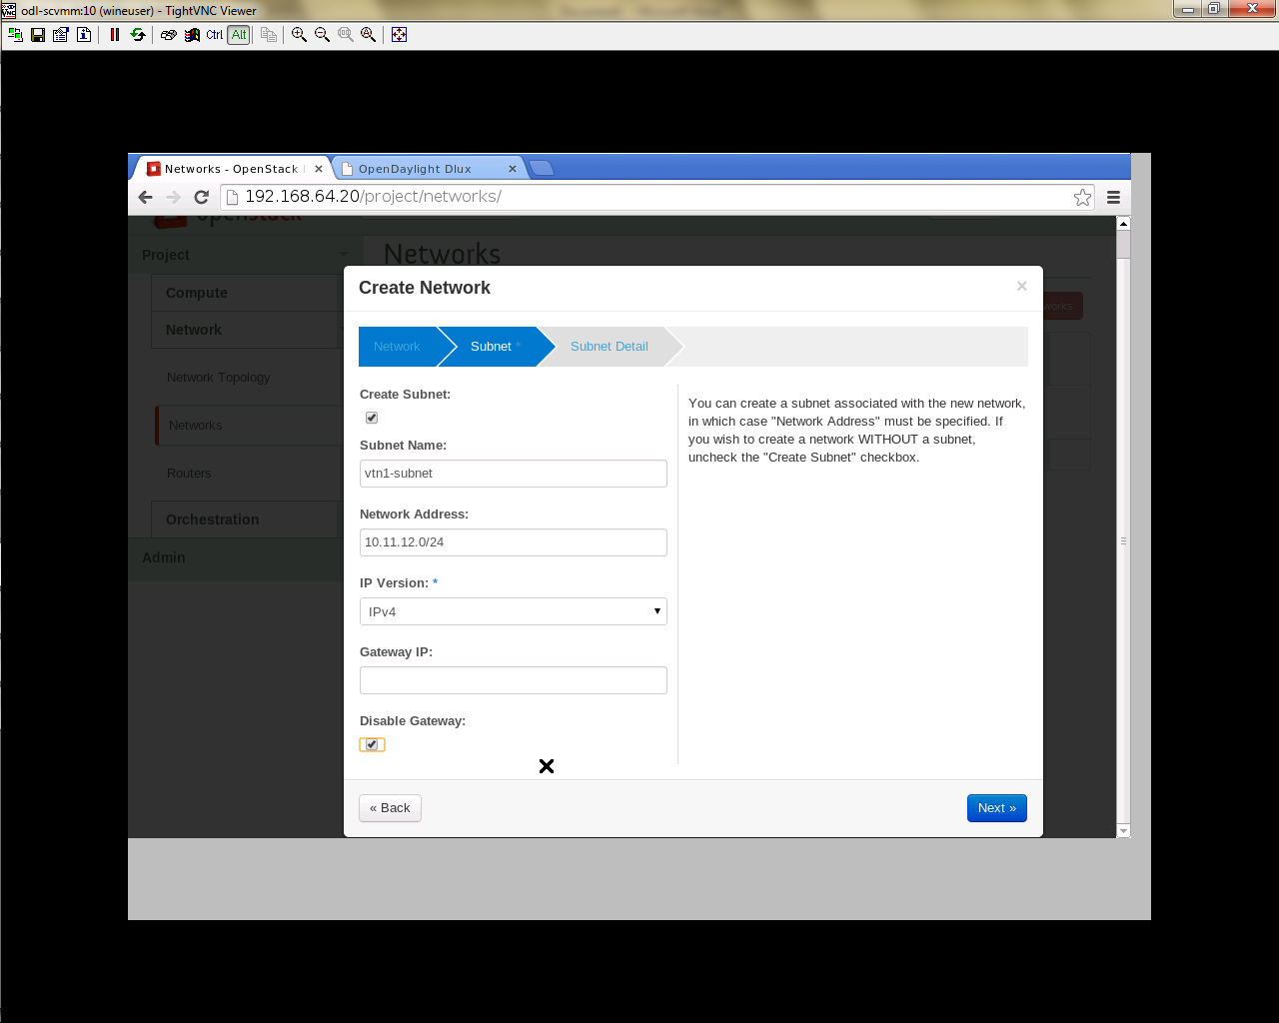Click the Auto Zoom magnifier icon

(x=369, y=35)
